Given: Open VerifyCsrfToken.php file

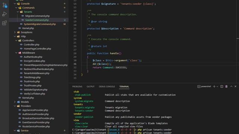Looking at the screenshot, I should pos(34,94).
